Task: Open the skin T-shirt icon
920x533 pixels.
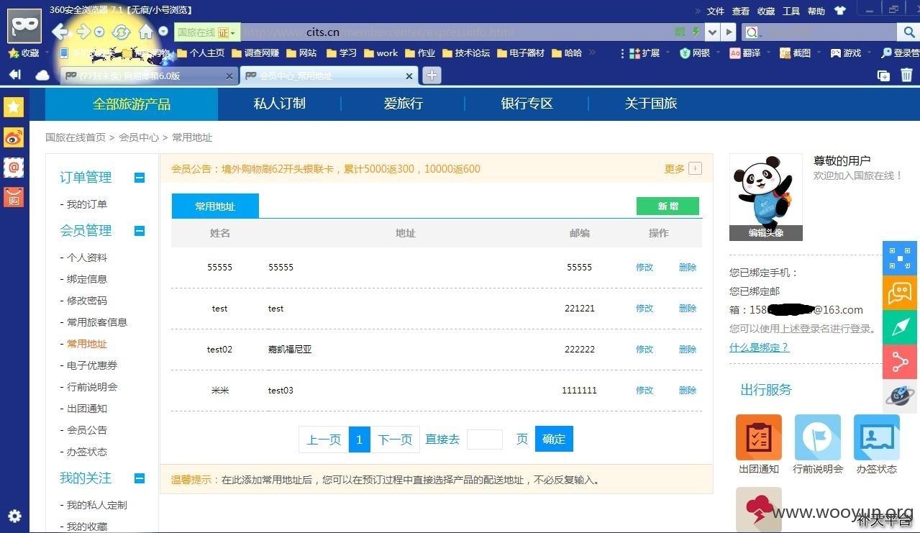Action: (x=840, y=11)
